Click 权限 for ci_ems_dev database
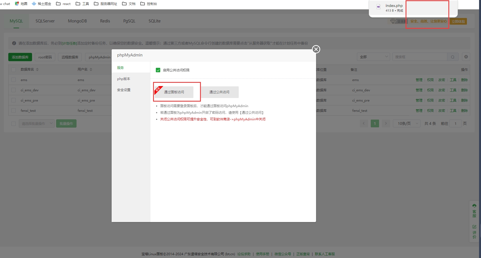The height and width of the screenshot is (258, 481). (x=430, y=90)
